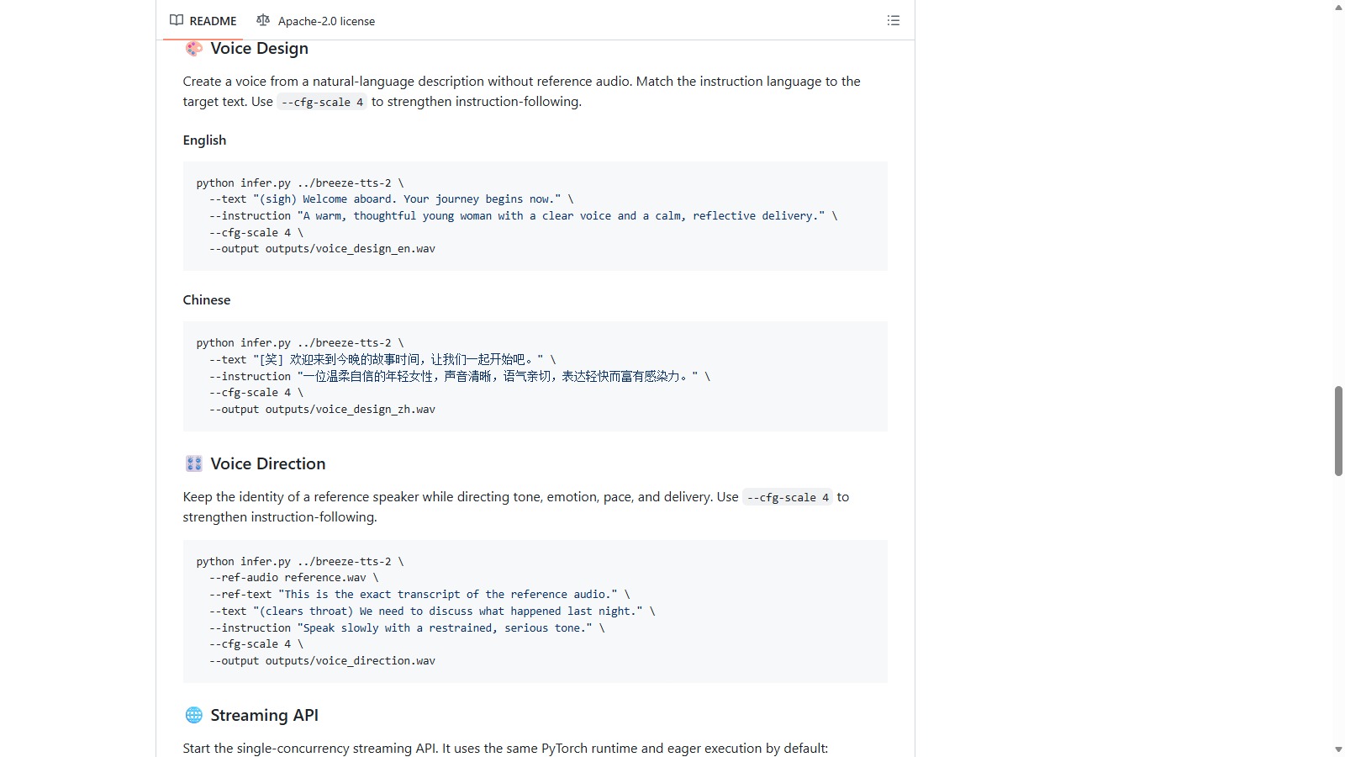Click the Voice Direction heading
The image size is (1345, 757).
(267, 463)
